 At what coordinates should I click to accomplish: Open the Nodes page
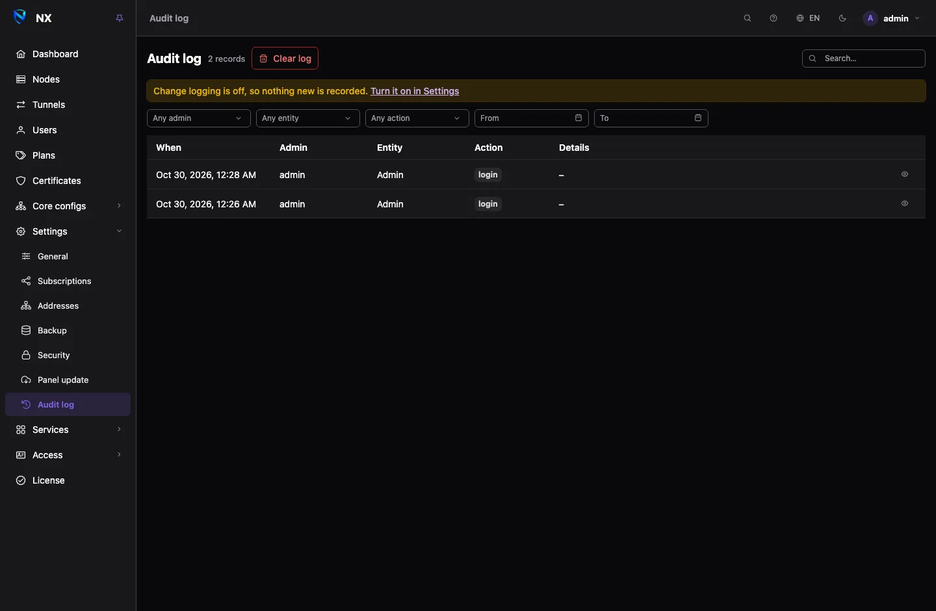click(x=68, y=79)
